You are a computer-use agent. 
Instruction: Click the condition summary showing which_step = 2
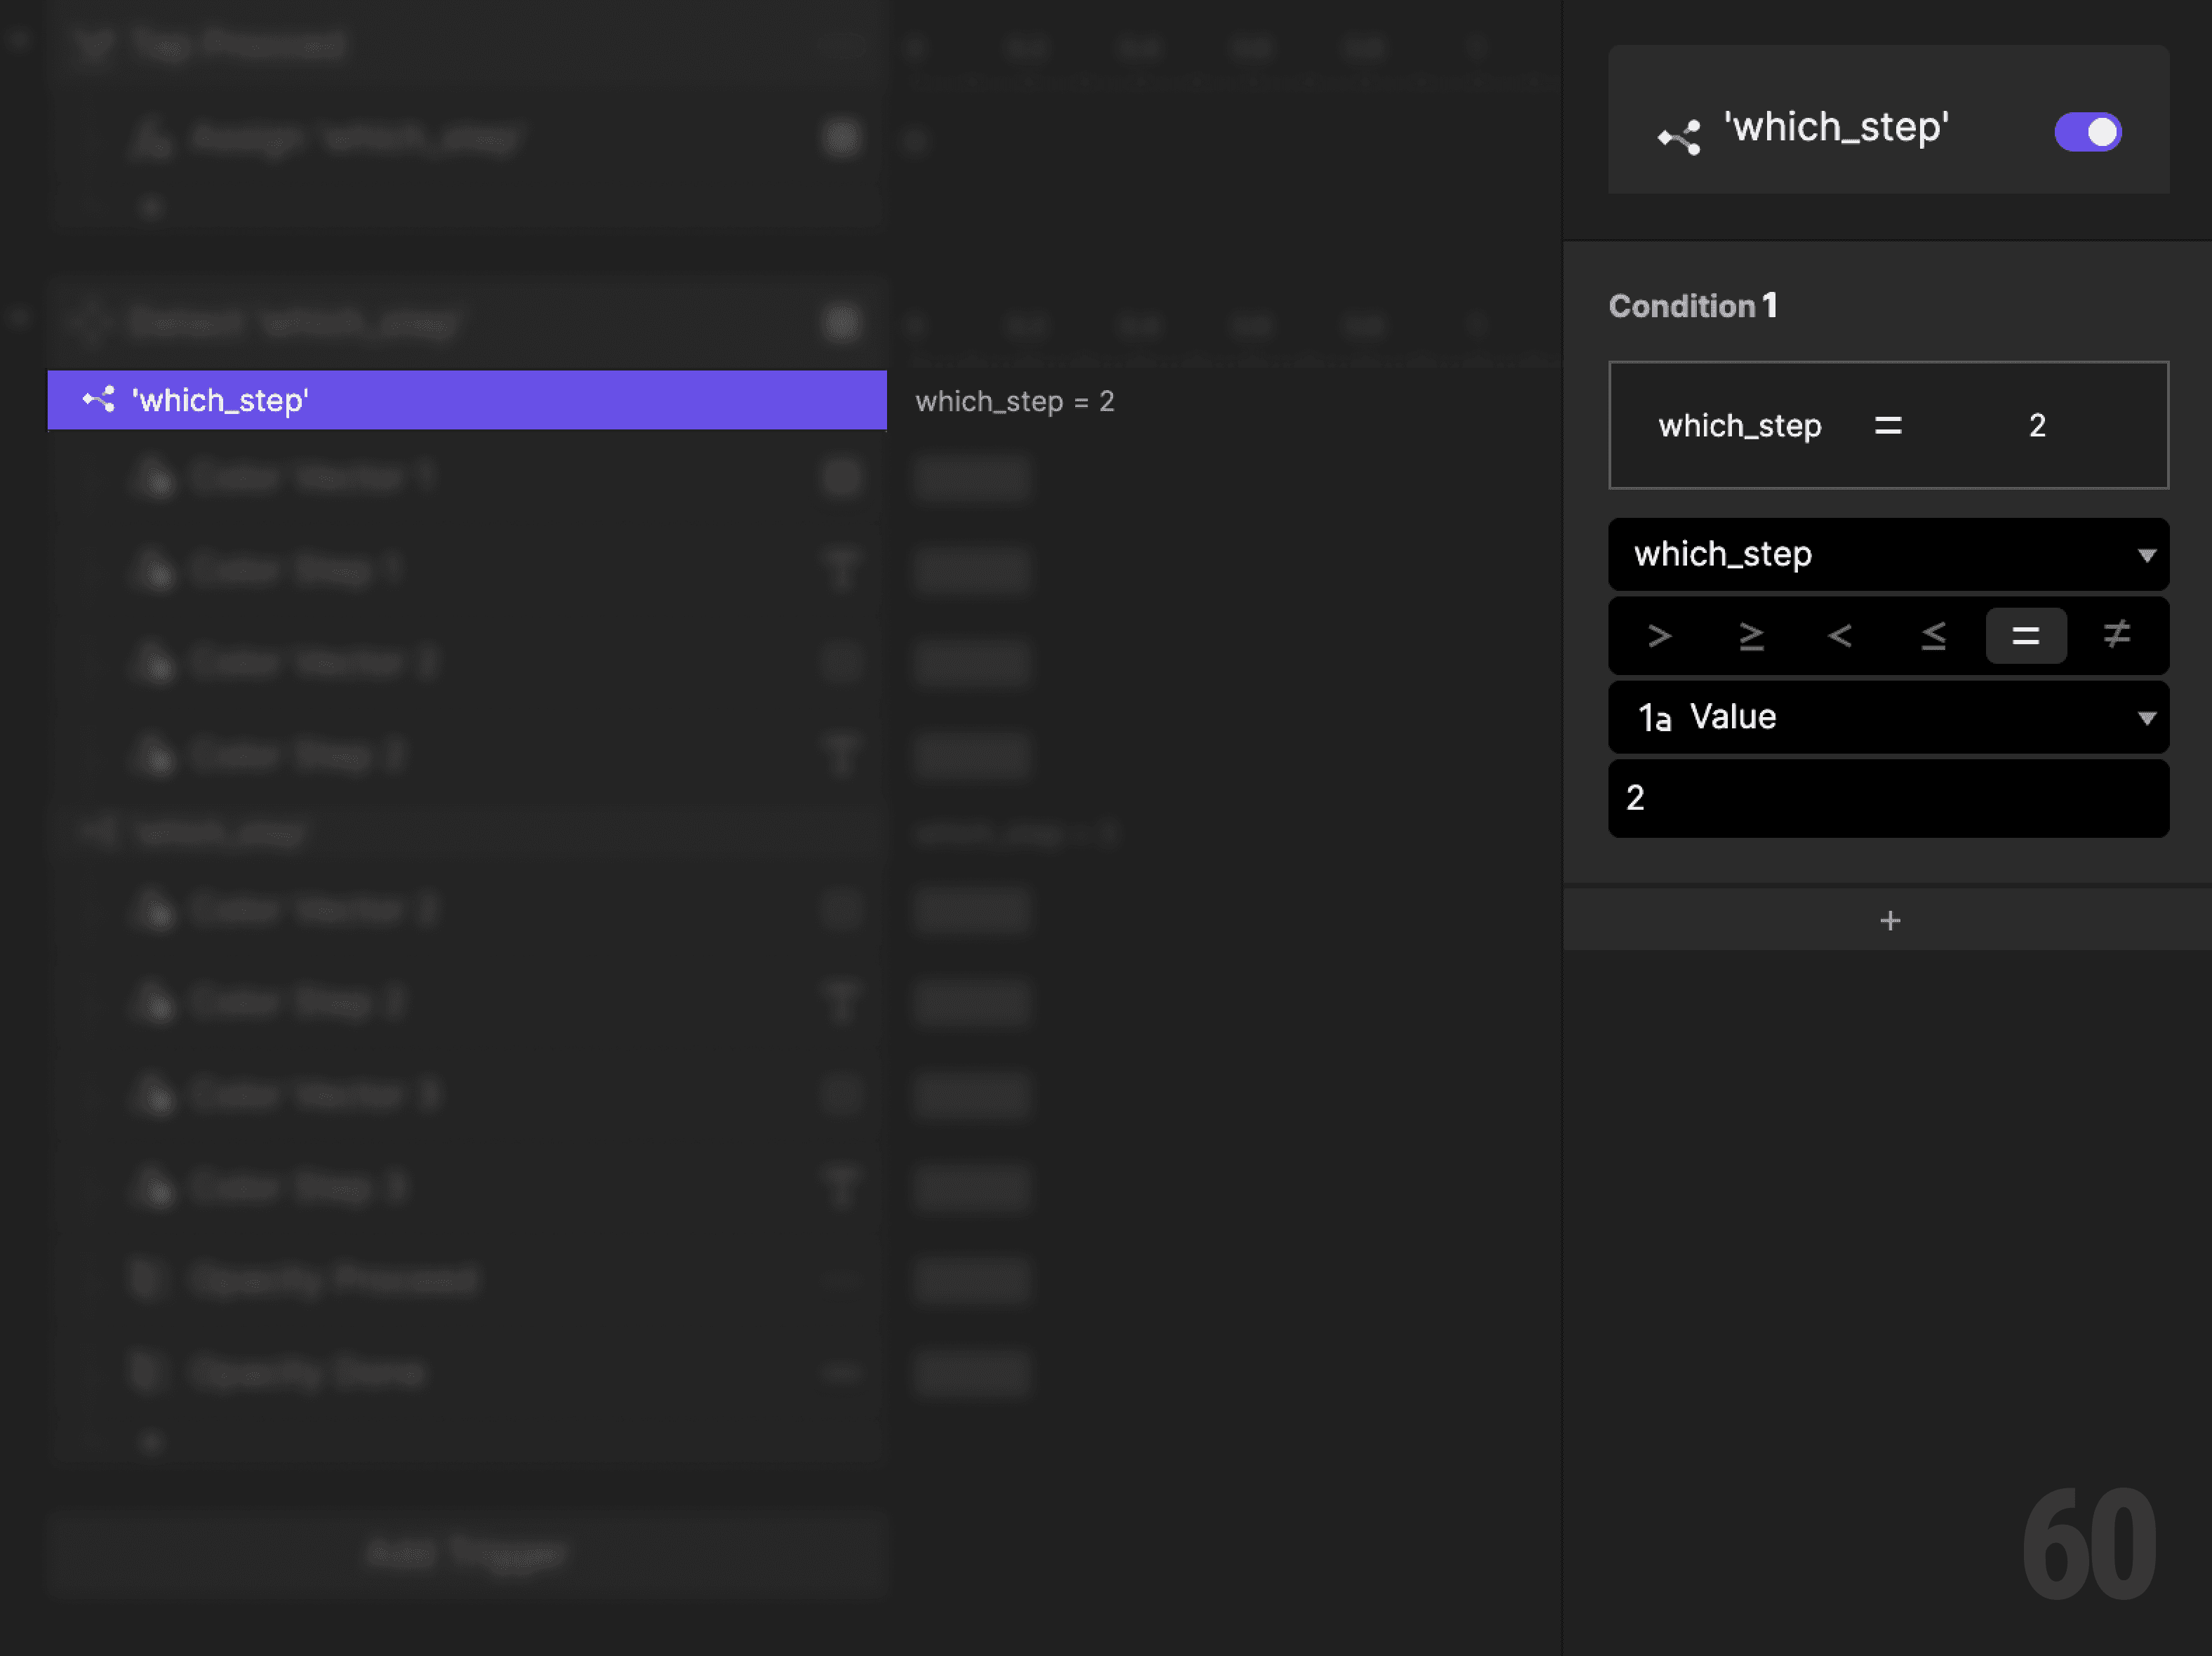(x=1889, y=425)
